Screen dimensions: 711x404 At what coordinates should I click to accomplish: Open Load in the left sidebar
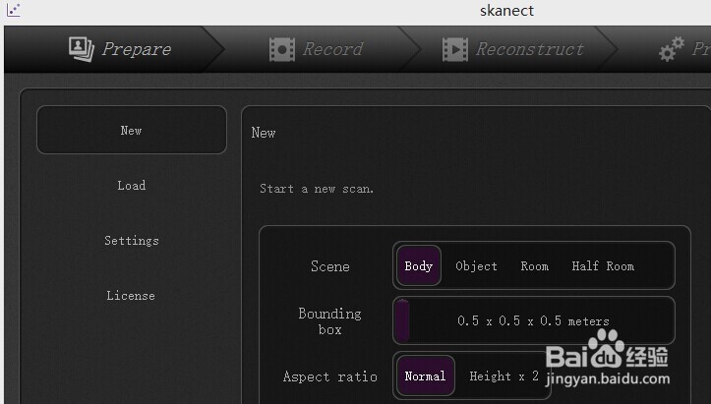tap(132, 185)
